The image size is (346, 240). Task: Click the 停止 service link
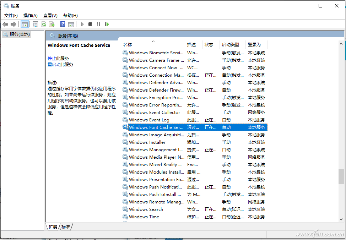pyautogui.click(x=52, y=59)
